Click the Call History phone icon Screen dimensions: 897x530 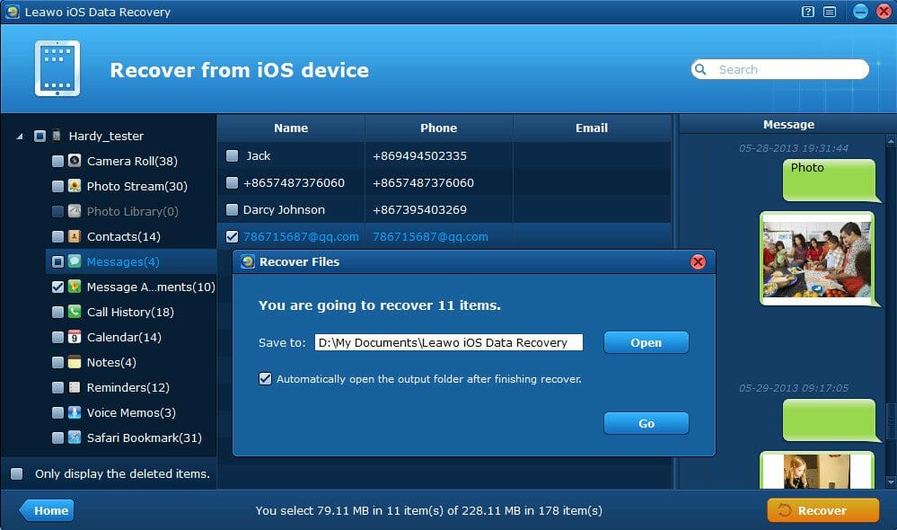75,313
